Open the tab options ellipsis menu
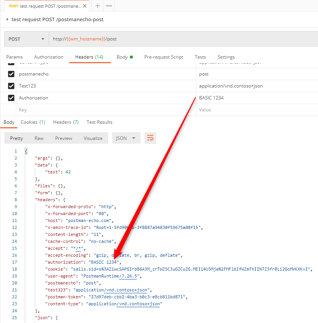This screenshot has height=323, width=318. (109, 6)
